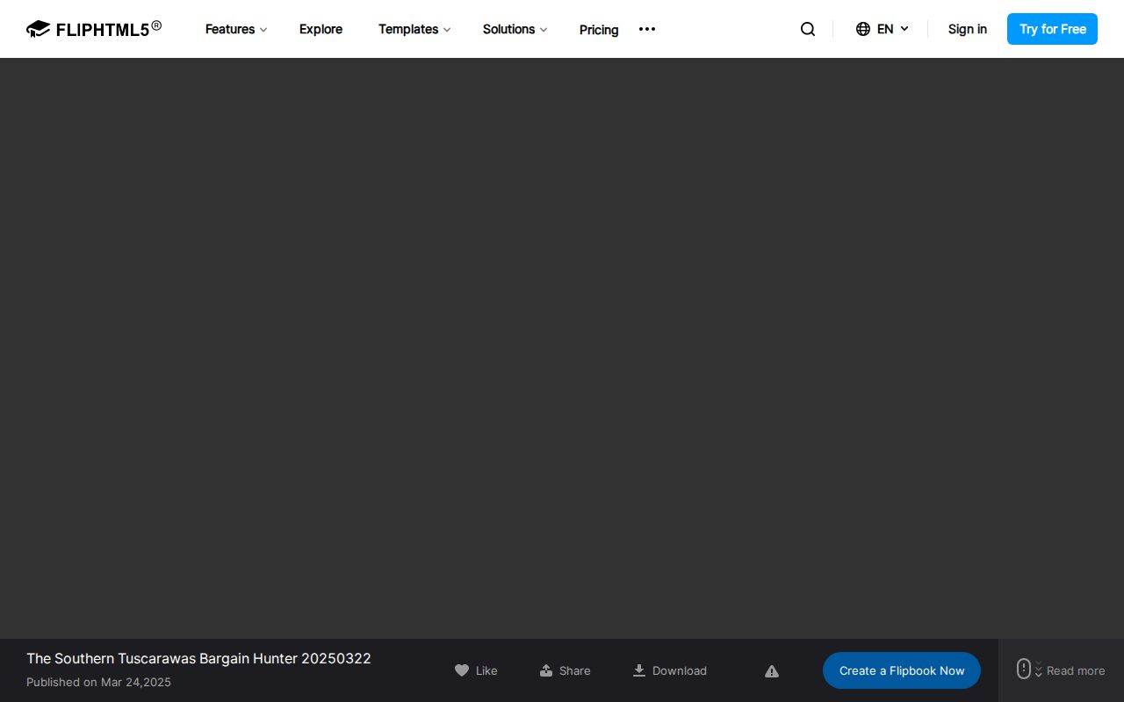Viewport: 1124px width, 702px height.
Task: Click the globe language icon
Action: pyautogui.click(x=863, y=29)
